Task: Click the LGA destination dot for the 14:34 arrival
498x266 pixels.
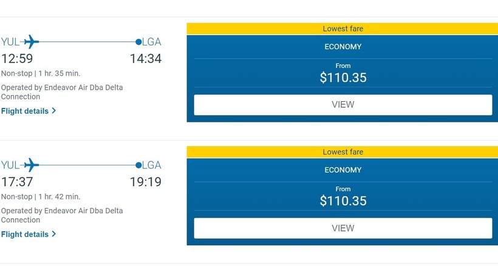Action: tap(138, 42)
